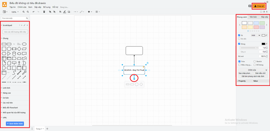
Task: Enable the Hiệu ứng g... checkbox
Action: (239, 65)
